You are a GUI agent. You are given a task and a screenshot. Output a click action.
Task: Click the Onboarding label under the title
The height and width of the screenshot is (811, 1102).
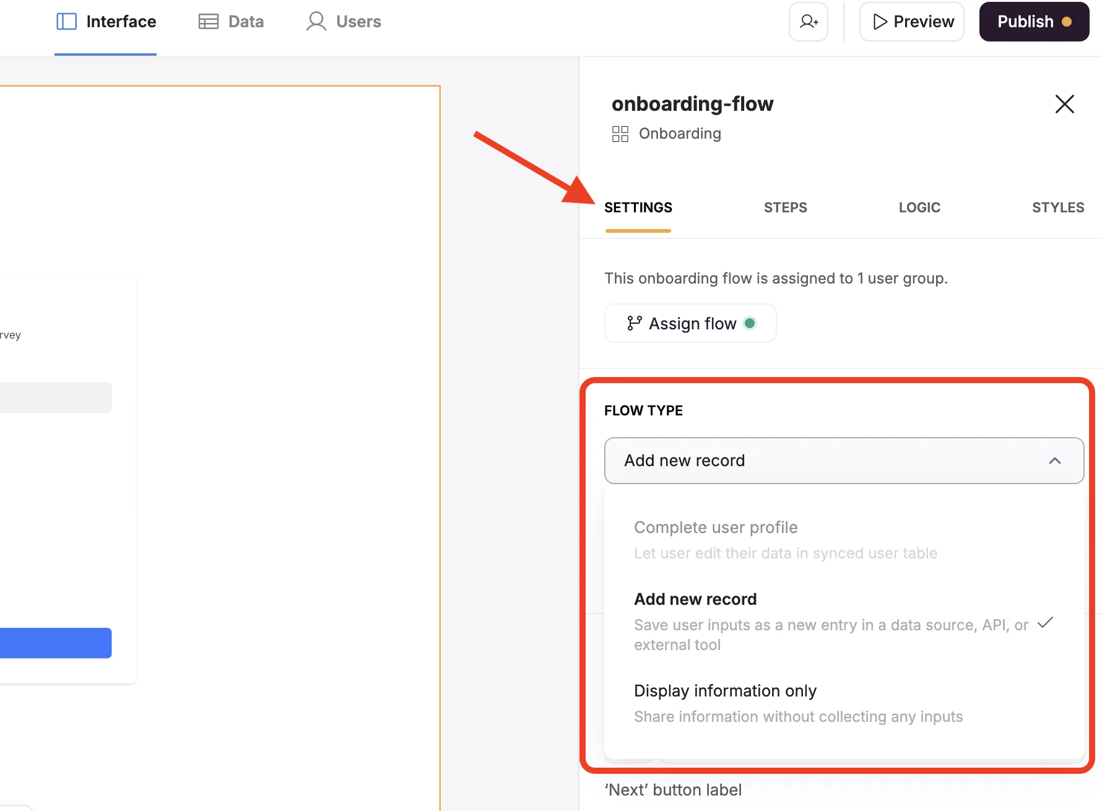(x=680, y=134)
